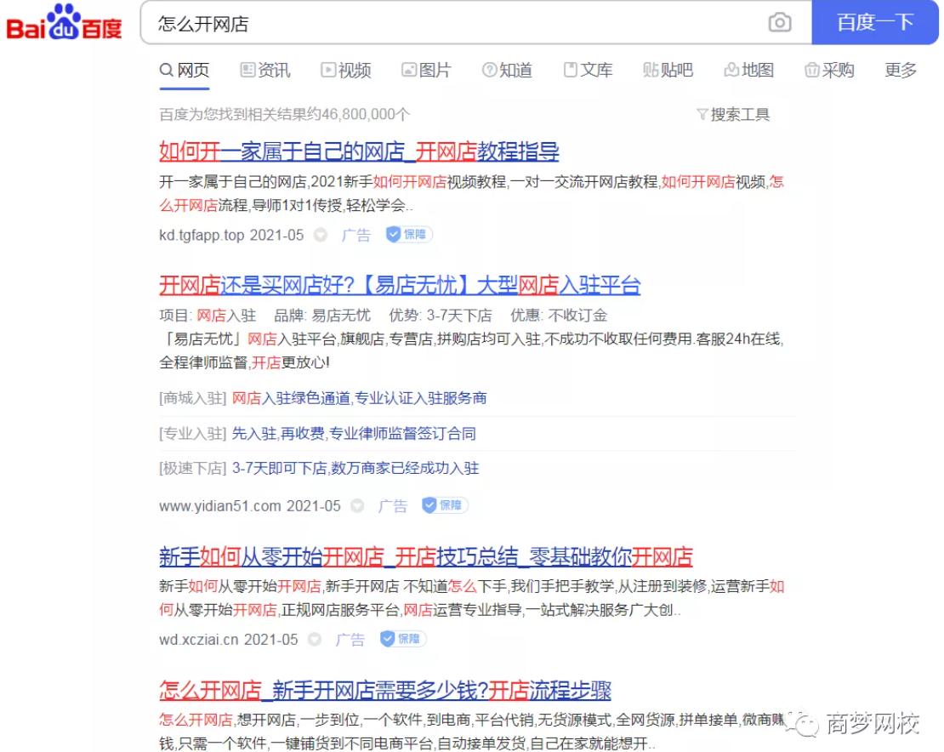Expand dropdown arrow next to wd.xcziai.cn
944x752 pixels.
[315, 640]
